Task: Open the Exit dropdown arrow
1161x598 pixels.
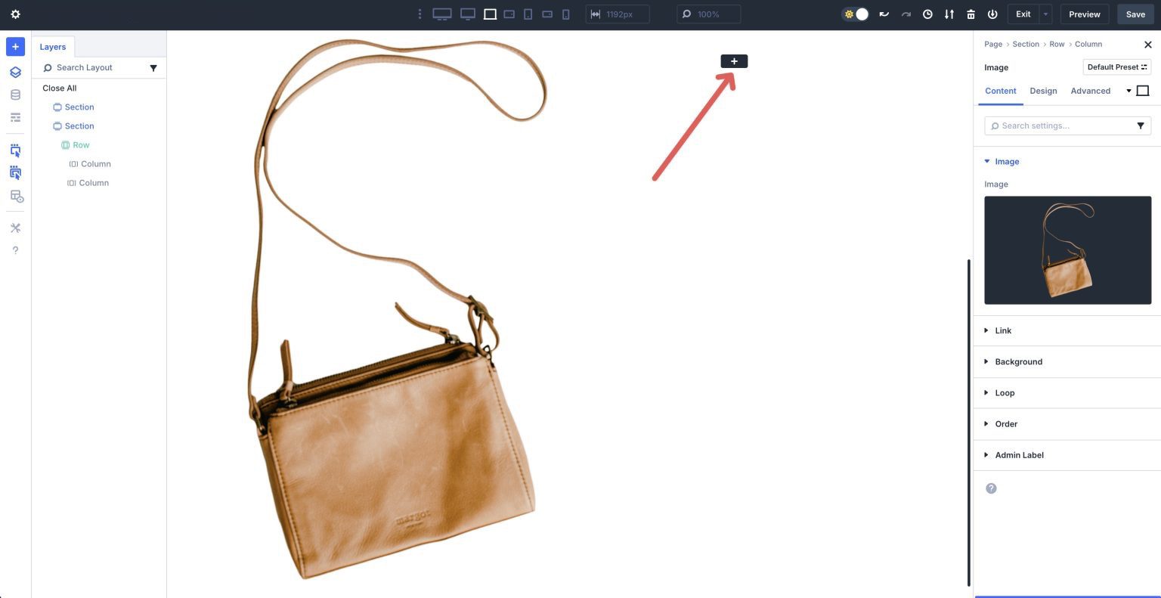Action: coord(1045,14)
